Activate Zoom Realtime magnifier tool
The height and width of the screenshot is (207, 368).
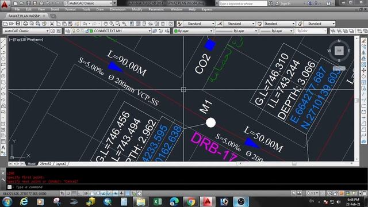112,24
